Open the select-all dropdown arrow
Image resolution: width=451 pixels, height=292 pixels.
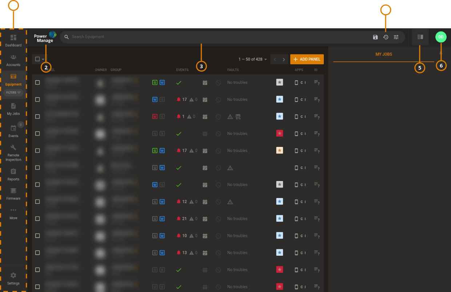(43, 59)
